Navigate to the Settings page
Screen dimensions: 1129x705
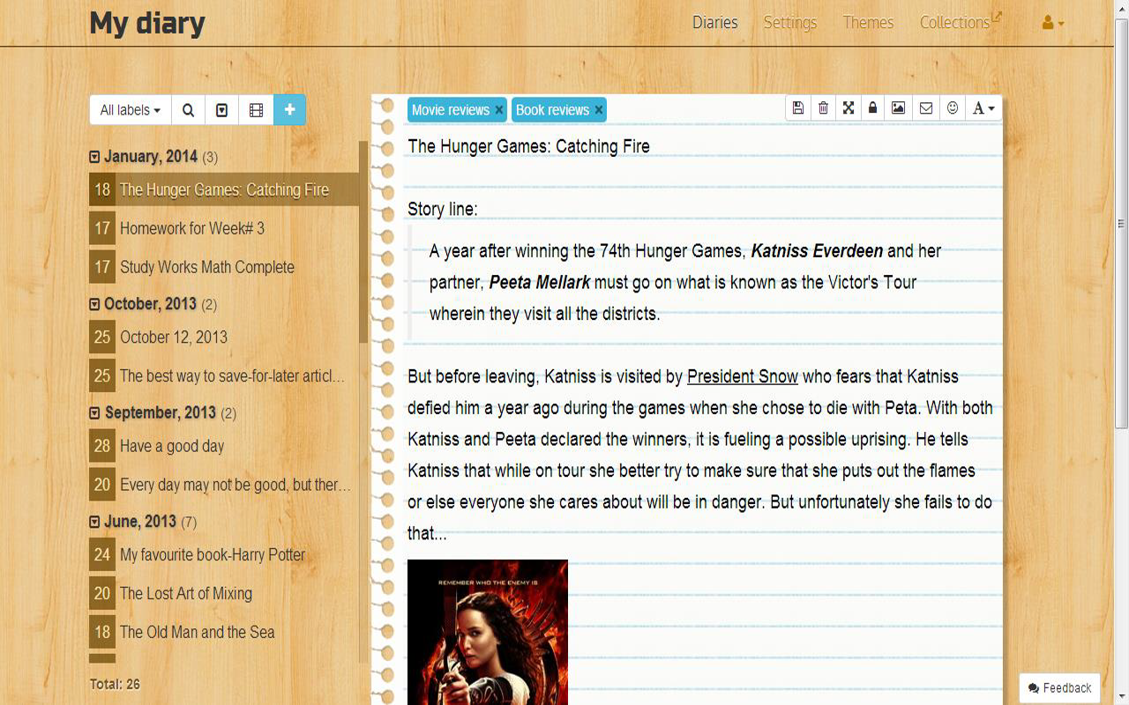coord(789,23)
